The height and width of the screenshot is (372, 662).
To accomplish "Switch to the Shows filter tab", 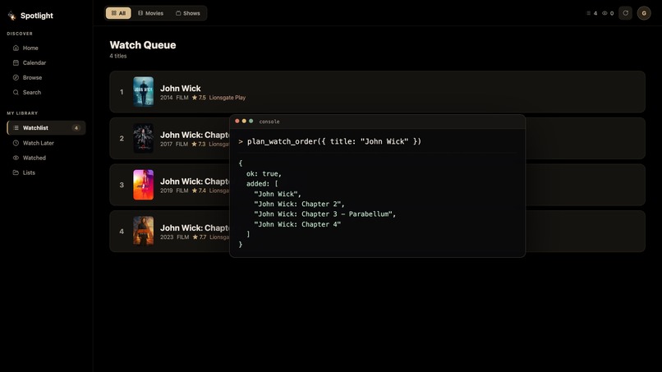I will pos(188,13).
